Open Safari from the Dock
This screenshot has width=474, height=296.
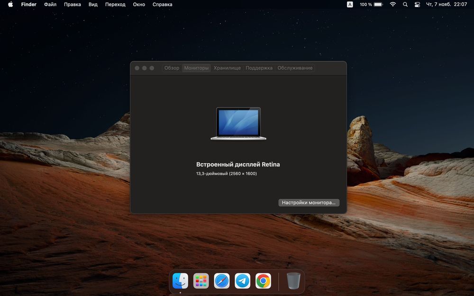[x=221, y=281]
